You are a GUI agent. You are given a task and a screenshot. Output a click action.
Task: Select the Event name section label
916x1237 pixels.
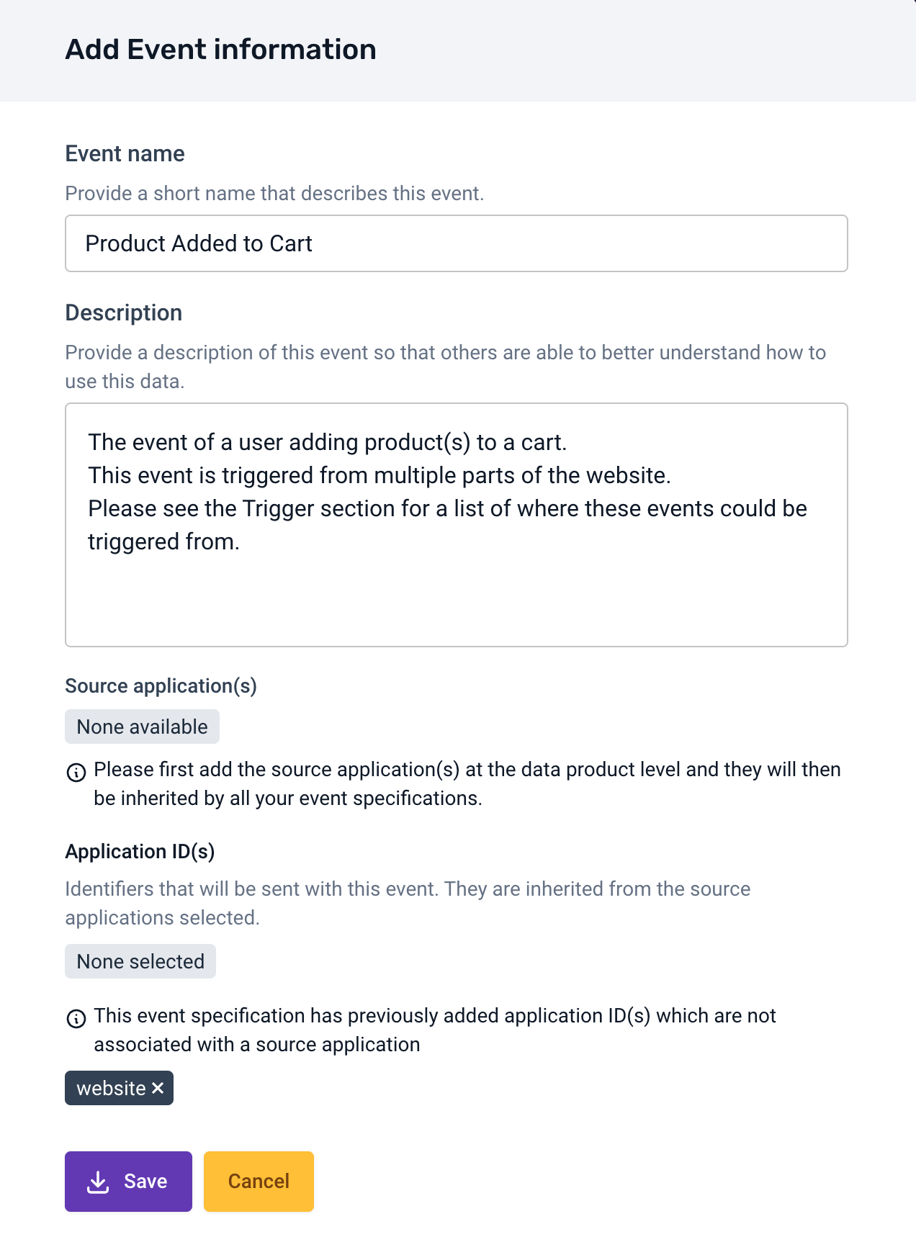coord(125,153)
